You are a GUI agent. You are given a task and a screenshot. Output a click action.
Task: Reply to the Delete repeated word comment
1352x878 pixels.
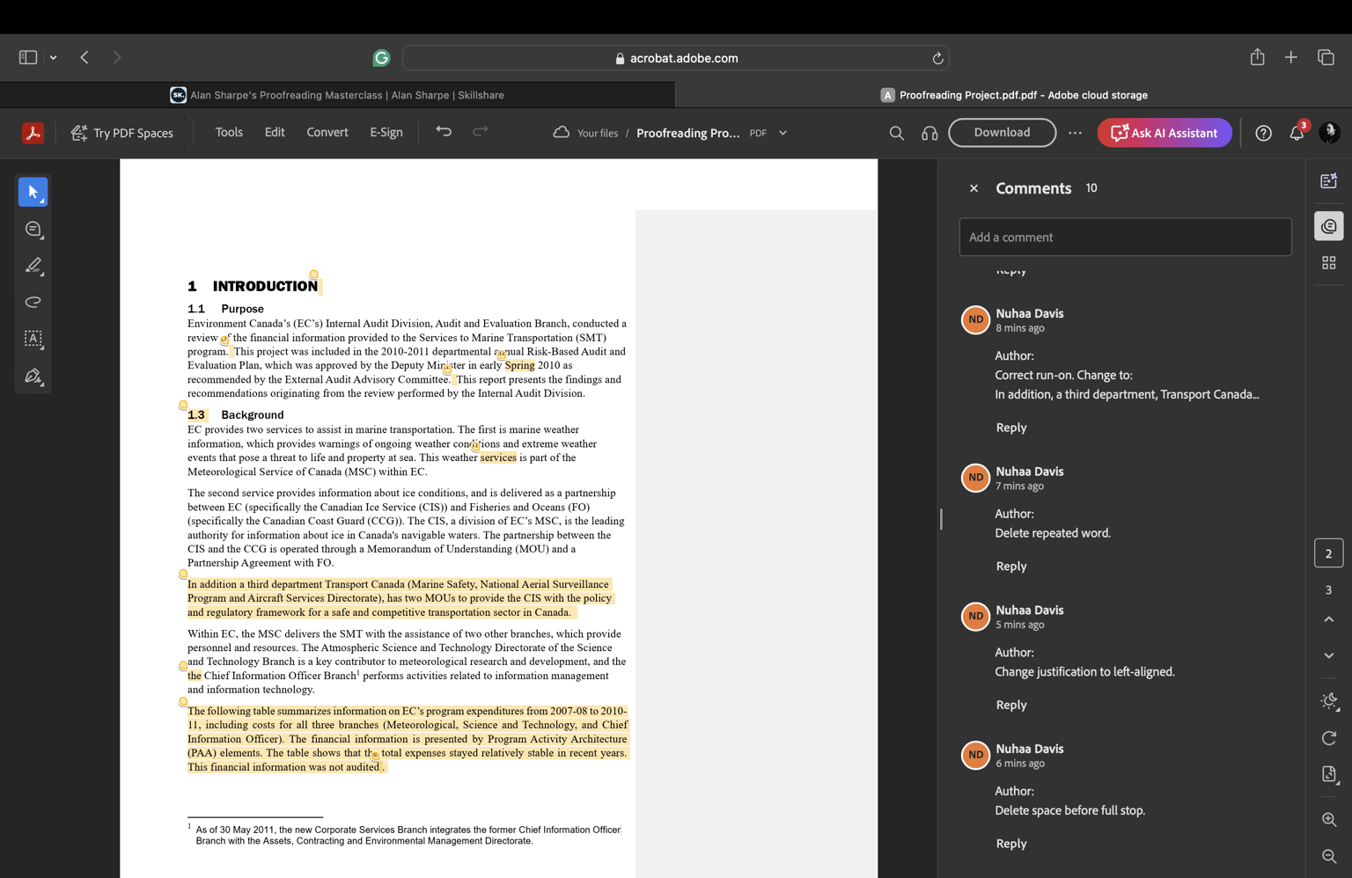click(x=1011, y=567)
